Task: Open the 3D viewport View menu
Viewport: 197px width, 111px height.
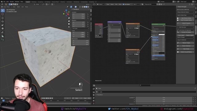Action: coord(14,7)
